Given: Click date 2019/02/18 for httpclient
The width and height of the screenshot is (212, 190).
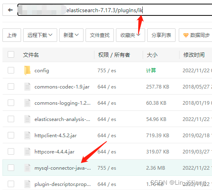Looking at the screenshot, I should tap(197, 136).
